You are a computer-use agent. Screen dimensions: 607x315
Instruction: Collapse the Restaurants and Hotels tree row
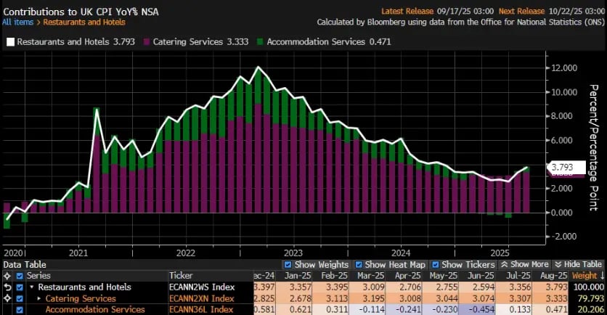coord(31,287)
